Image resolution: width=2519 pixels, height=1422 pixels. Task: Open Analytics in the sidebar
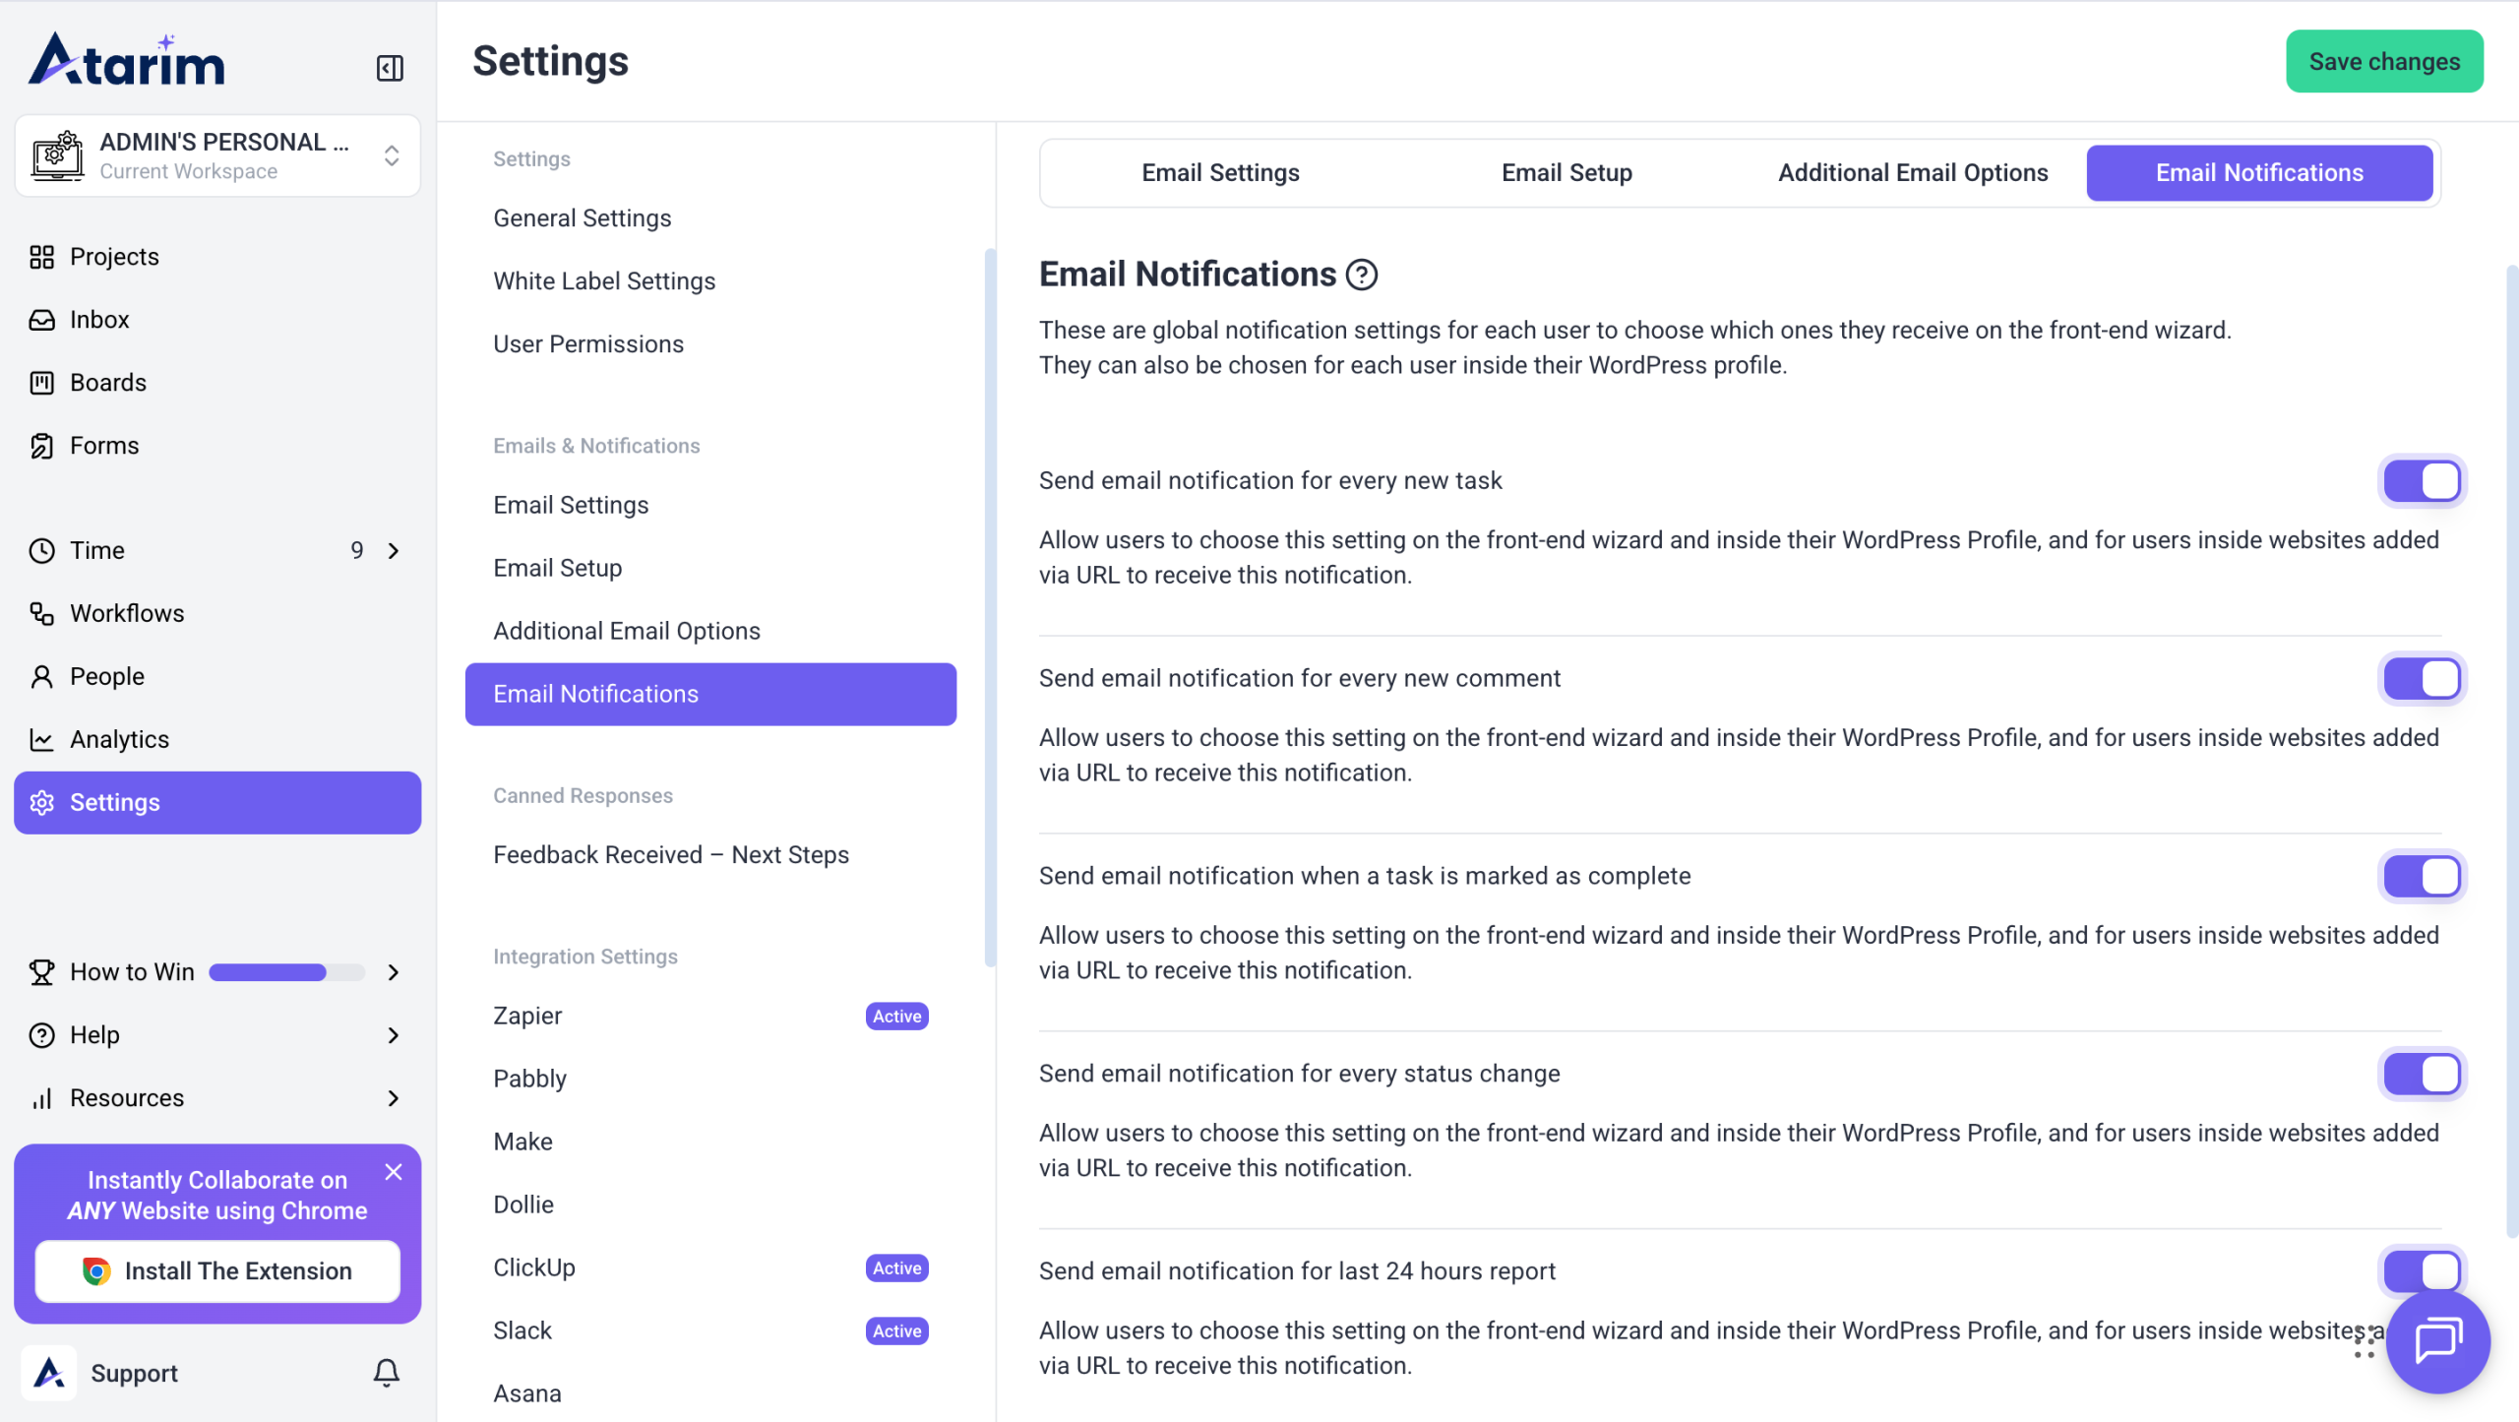pyautogui.click(x=119, y=739)
